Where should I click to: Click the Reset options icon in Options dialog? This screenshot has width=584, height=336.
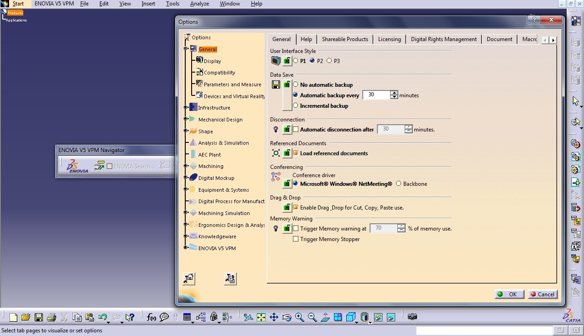tap(188, 278)
